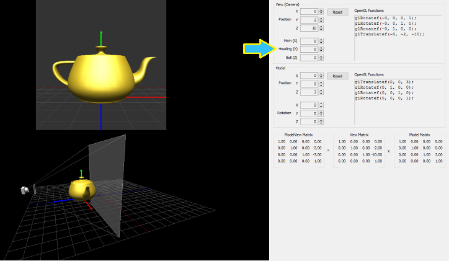Increase Pitch (X) with its up arrow
Viewport: 449px width, 261px height.
(321, 40)
